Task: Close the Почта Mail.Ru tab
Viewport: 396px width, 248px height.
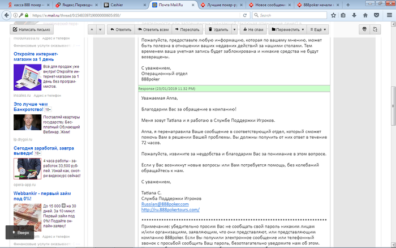Action: [193, 5]
